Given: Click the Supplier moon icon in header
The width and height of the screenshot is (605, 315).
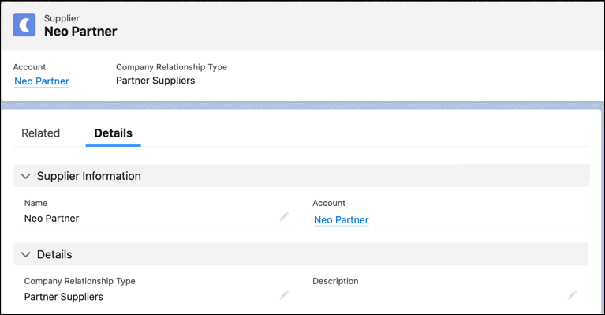Looking at the screenshot, I should [x=24, y=25].
